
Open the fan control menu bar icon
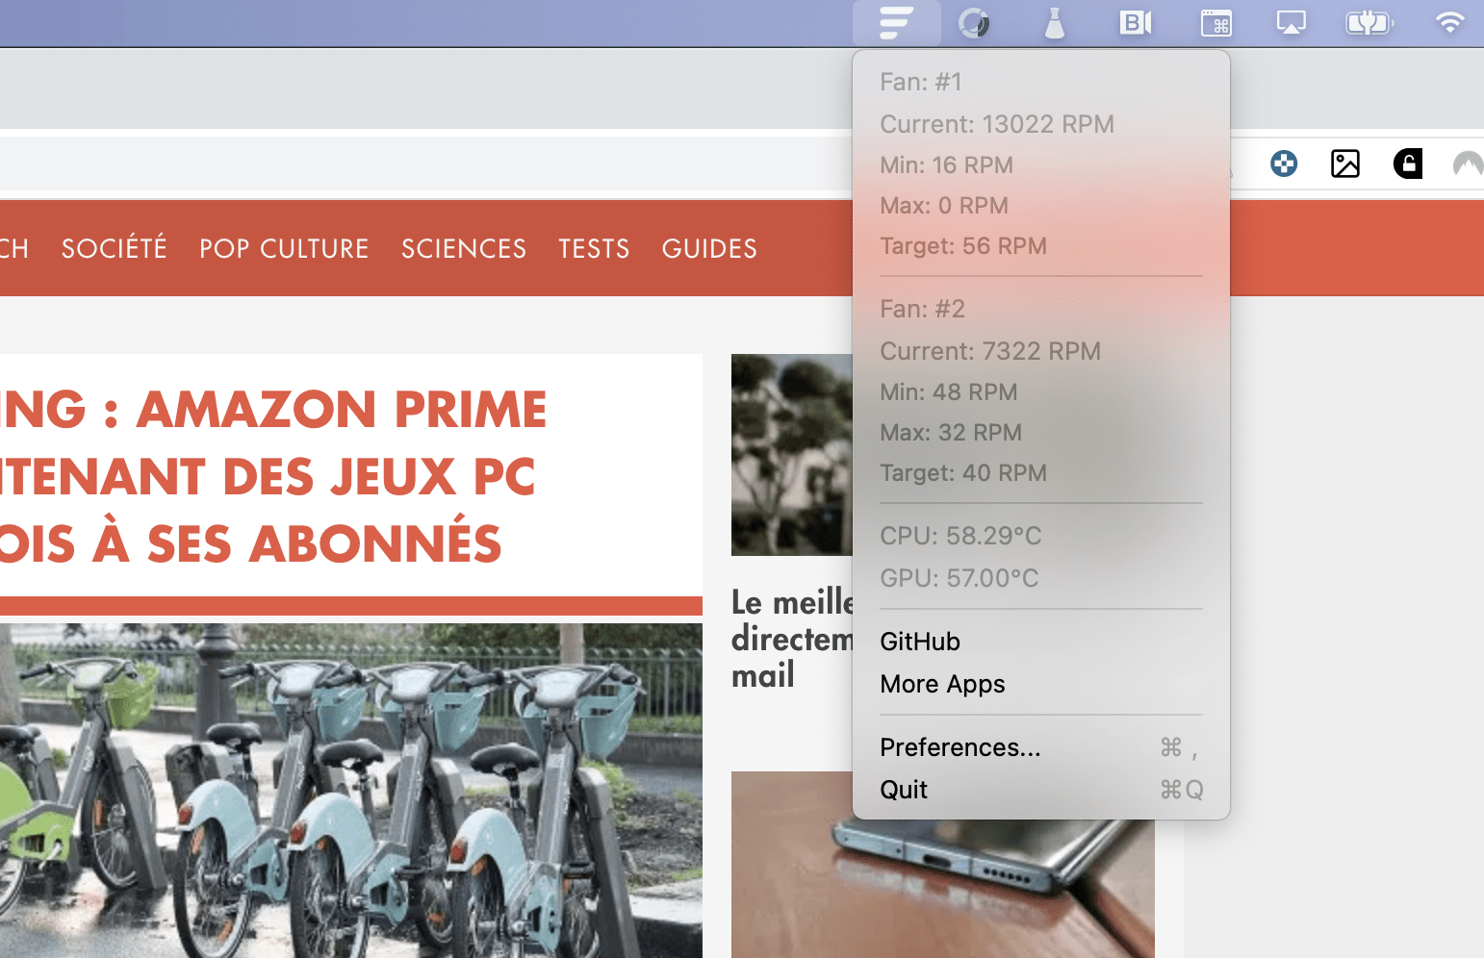point(896,23)
